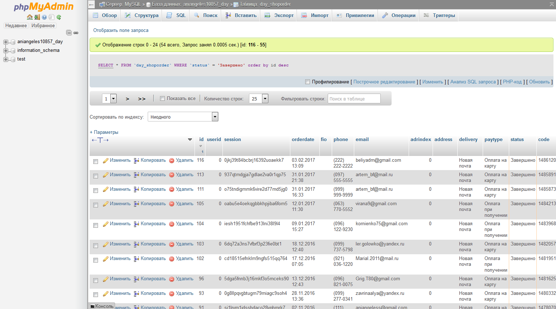Image resolution: width=556 pixels, height=309 pixels.
Task: Reload the navigation panel with green arrow
Action: [x=59, y=17]
